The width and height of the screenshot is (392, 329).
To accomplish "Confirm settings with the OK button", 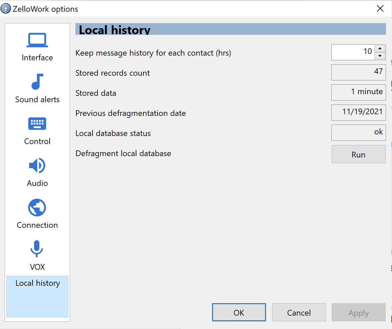I will pyautogui.click(x=239, y=312).
